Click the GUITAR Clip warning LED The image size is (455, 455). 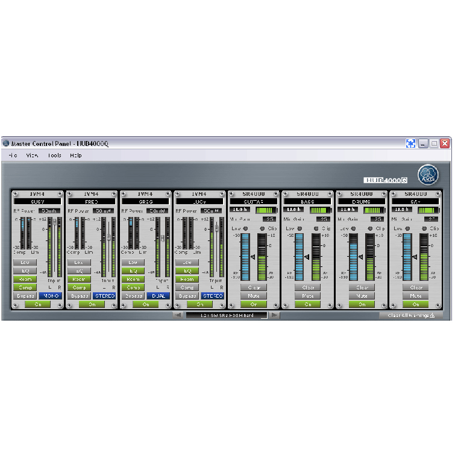[262, 228]
